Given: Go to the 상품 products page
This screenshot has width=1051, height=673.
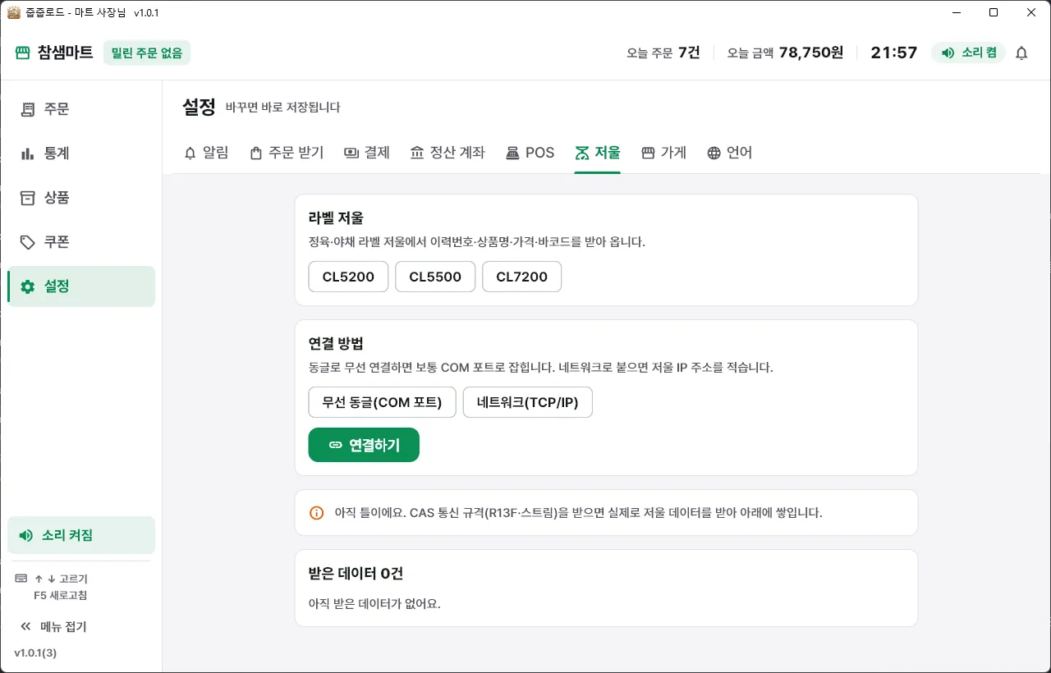Looking at the screenshot, I should coord(81,198).
